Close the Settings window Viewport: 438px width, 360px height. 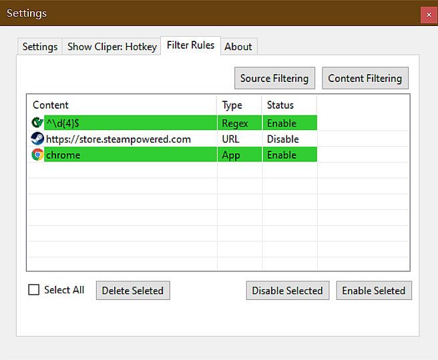coord(429,15)
